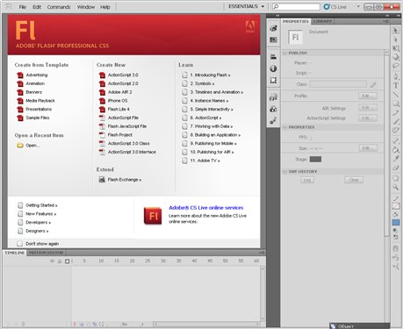Open the Commands menu
The height and width of the screenshot is (329, 403).
(x=59, y=7)
